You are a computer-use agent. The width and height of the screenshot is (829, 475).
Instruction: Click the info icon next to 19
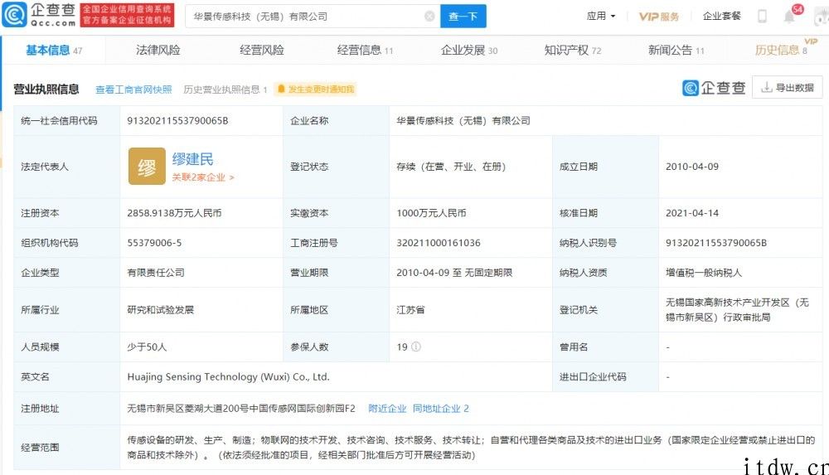(416, 347)
